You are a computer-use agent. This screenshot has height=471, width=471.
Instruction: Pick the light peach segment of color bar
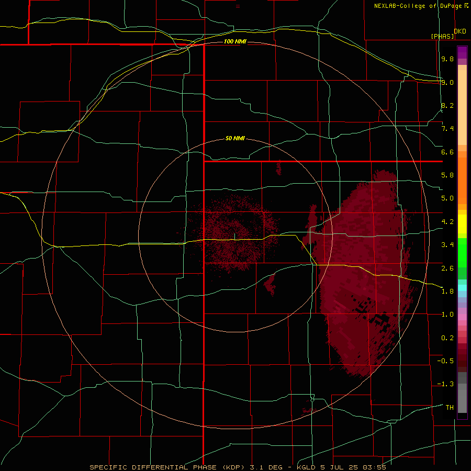click(462, 107)
